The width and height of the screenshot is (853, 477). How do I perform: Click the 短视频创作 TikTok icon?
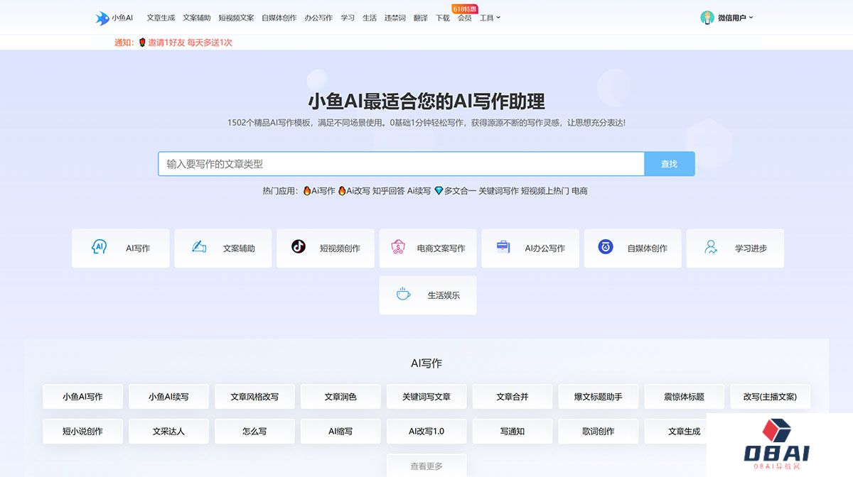[299, 247]
